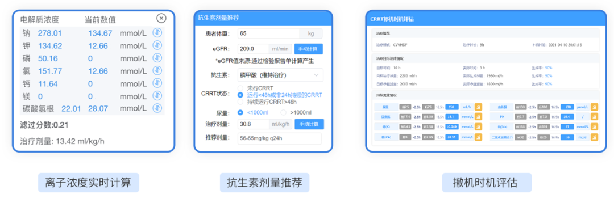
Task: Click the 治疗剂量: 13.42 ml/kg/h text
Action: tap(63, 141)
